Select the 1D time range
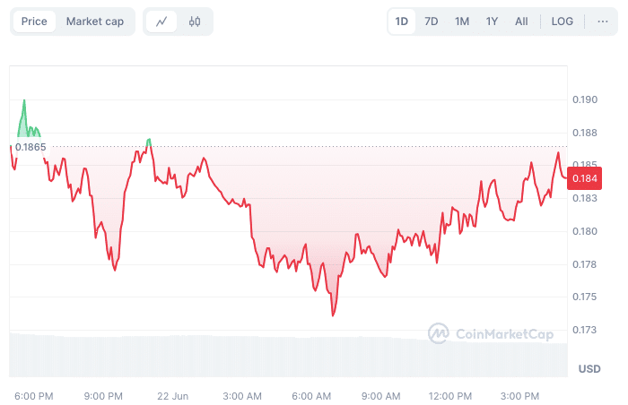 coord(402,22)
